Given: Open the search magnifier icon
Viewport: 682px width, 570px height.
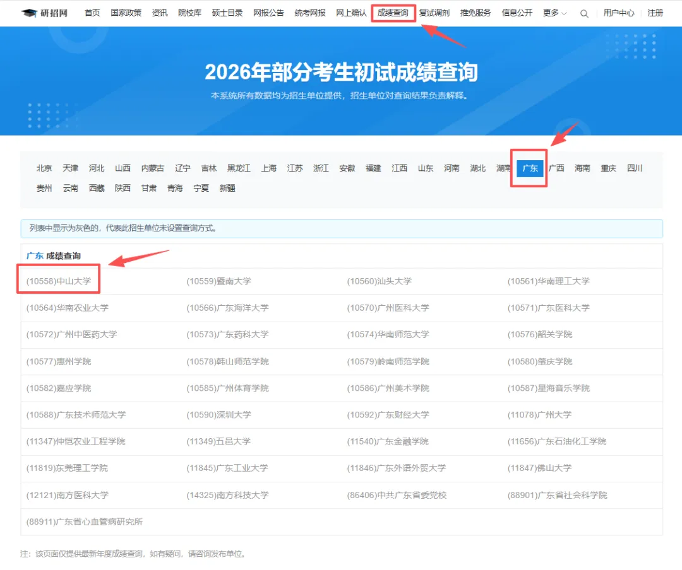Looking at the screenshot, I should tap(584, 13).
